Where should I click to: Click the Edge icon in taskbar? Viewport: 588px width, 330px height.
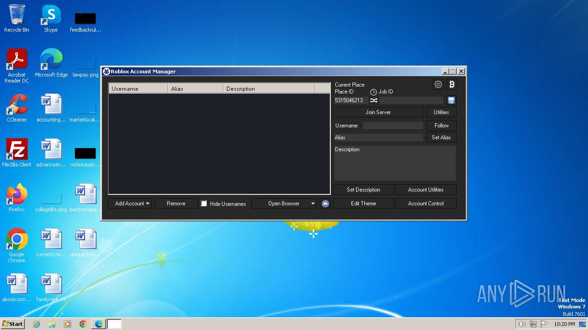(99, 324)
